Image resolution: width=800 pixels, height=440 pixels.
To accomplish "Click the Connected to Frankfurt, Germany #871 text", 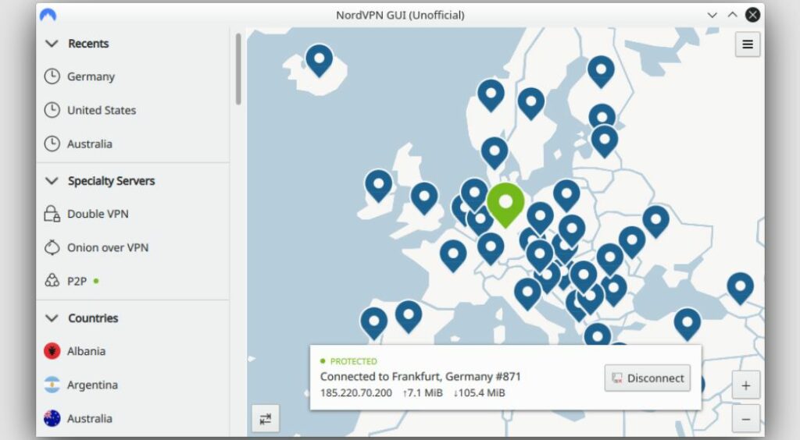I will pos(420,377).
